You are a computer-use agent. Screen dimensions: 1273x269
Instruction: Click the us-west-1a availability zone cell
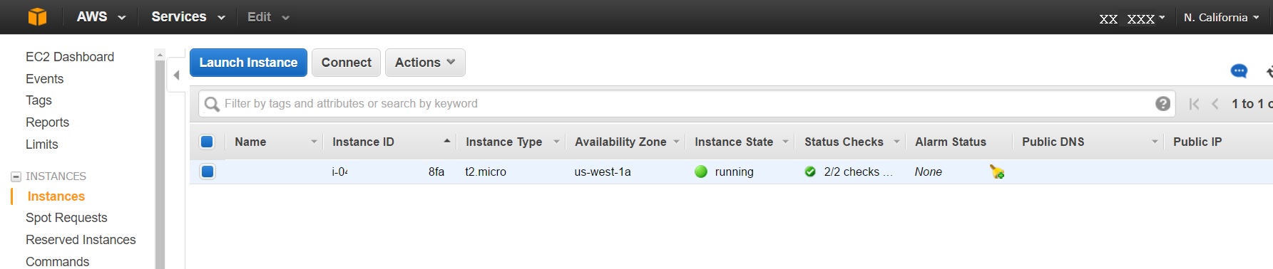pos(603,172)
